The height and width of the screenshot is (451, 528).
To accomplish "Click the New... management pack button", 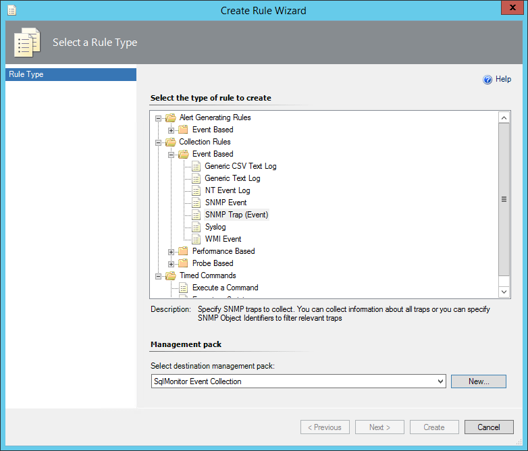I will click(479, 381).
